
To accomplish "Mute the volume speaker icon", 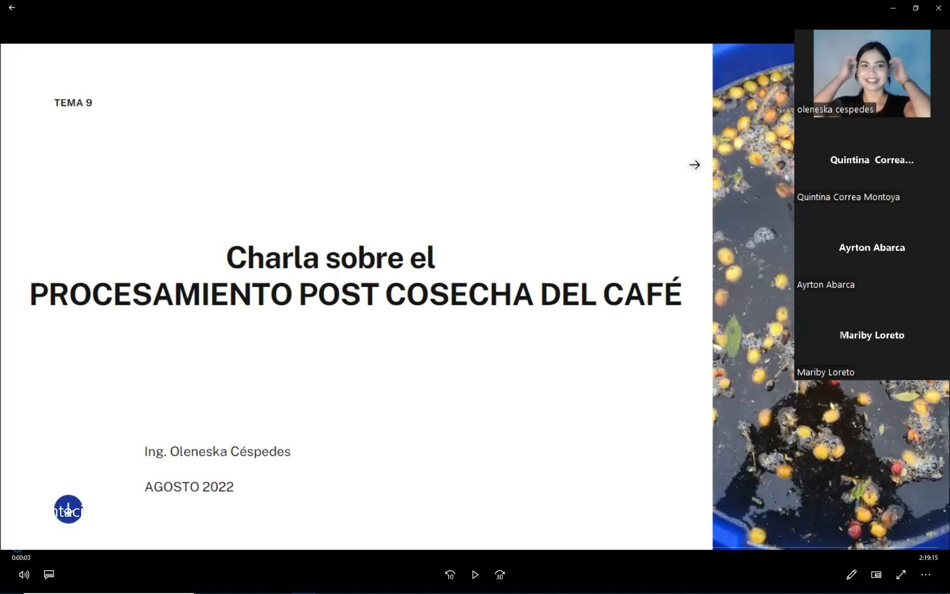I will tap(24, 575).
